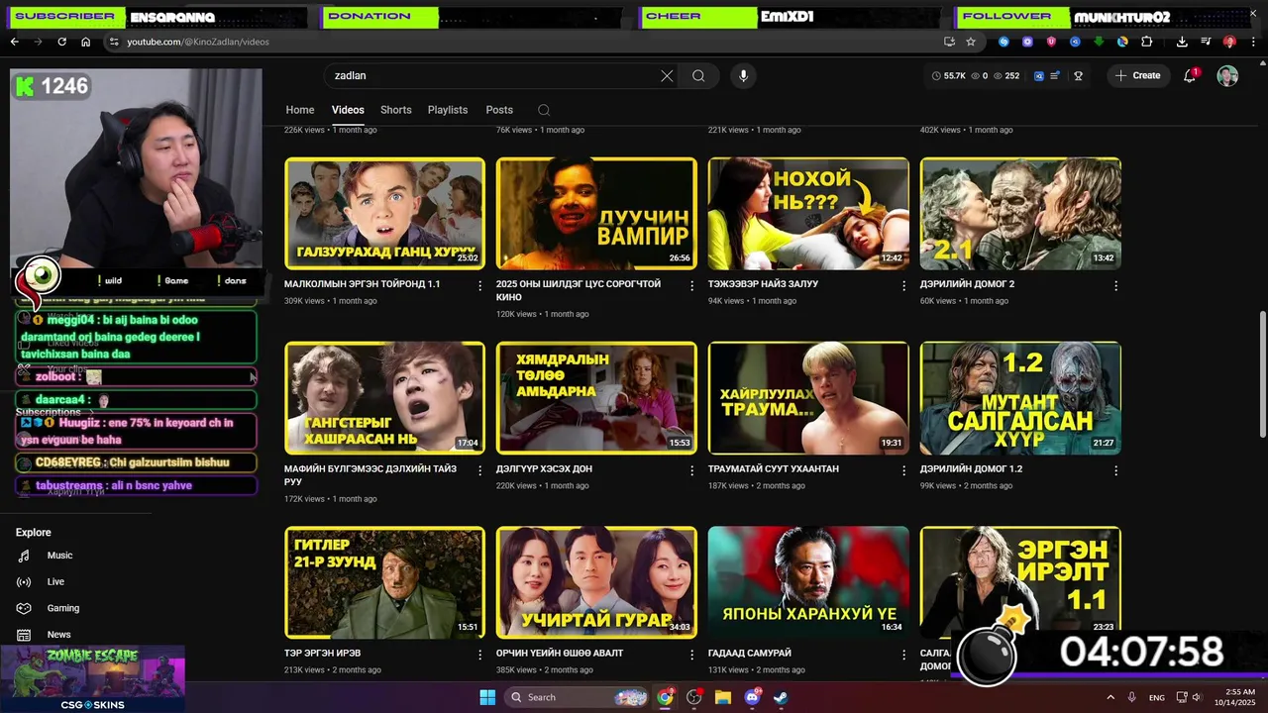
Task: Click the channel search magnifier icon
Action: pyautogui.click(x=543, y=110)
